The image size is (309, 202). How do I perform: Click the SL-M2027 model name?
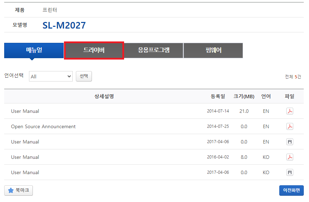[64, 25]
